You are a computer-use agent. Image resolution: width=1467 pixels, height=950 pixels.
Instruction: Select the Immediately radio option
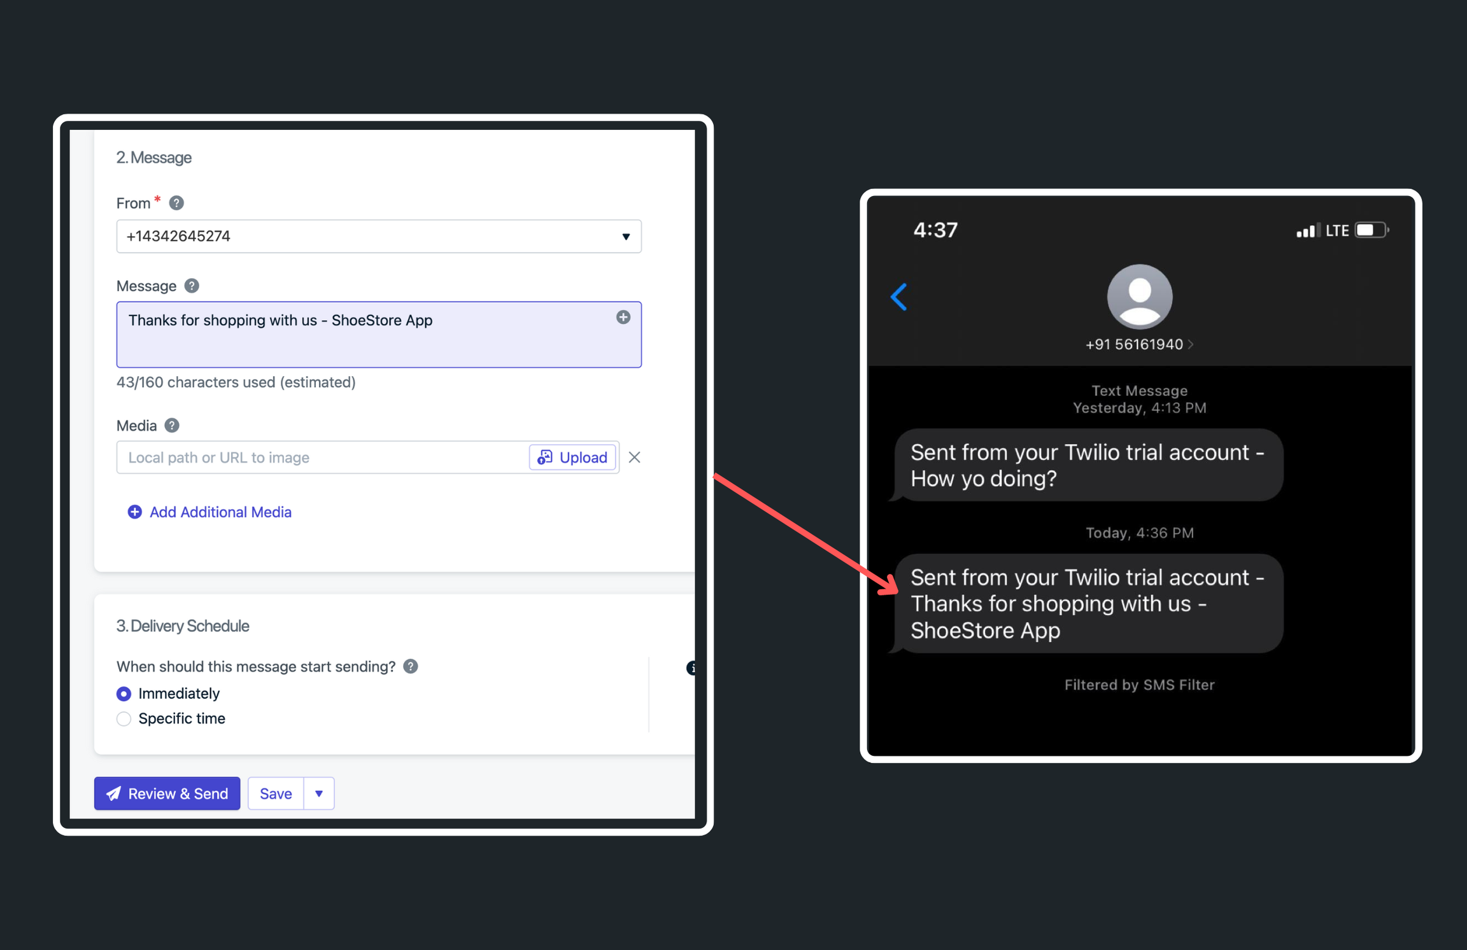[124, 694]
